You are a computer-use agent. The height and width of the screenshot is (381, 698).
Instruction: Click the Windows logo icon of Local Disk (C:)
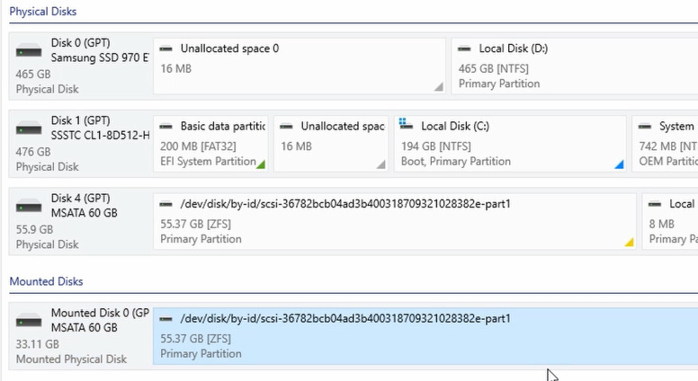pos(406,124)
